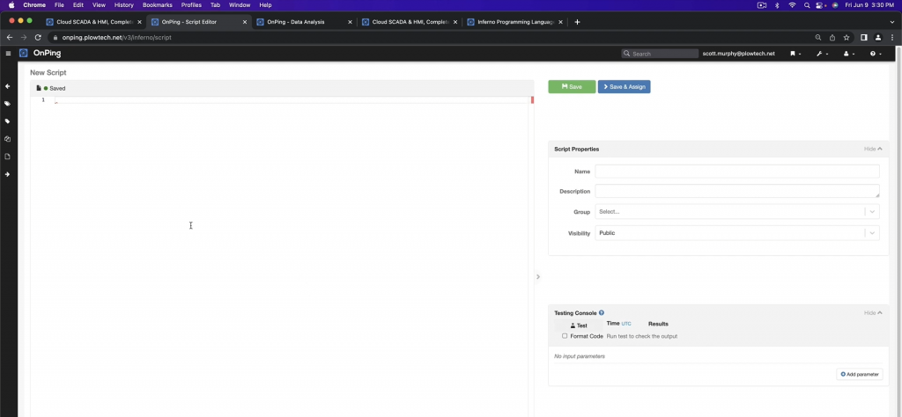This screenshot has height=417, width=902.
Task: Open the document sidebar icon
Action: [7, 157]
